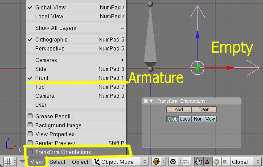
Task: Switch to Side view
Action: [x=76, y=69]
